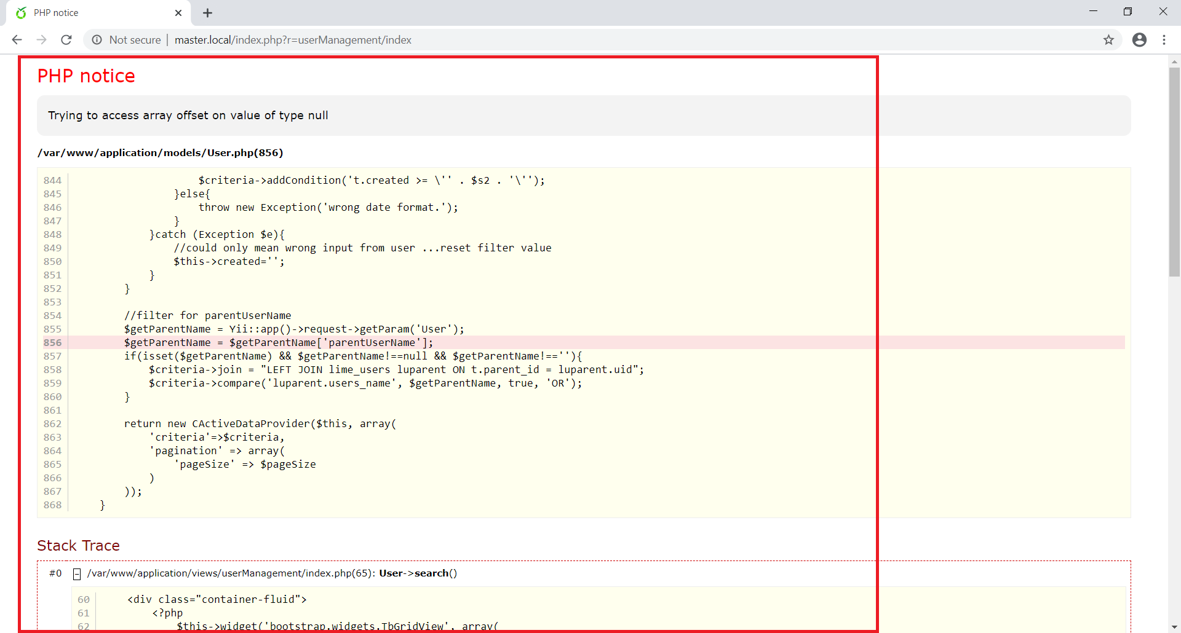Open the user profile avatar menu
Image resolution: width=1181 pixels, height=633 pixels.
(x=1139, y=40)
